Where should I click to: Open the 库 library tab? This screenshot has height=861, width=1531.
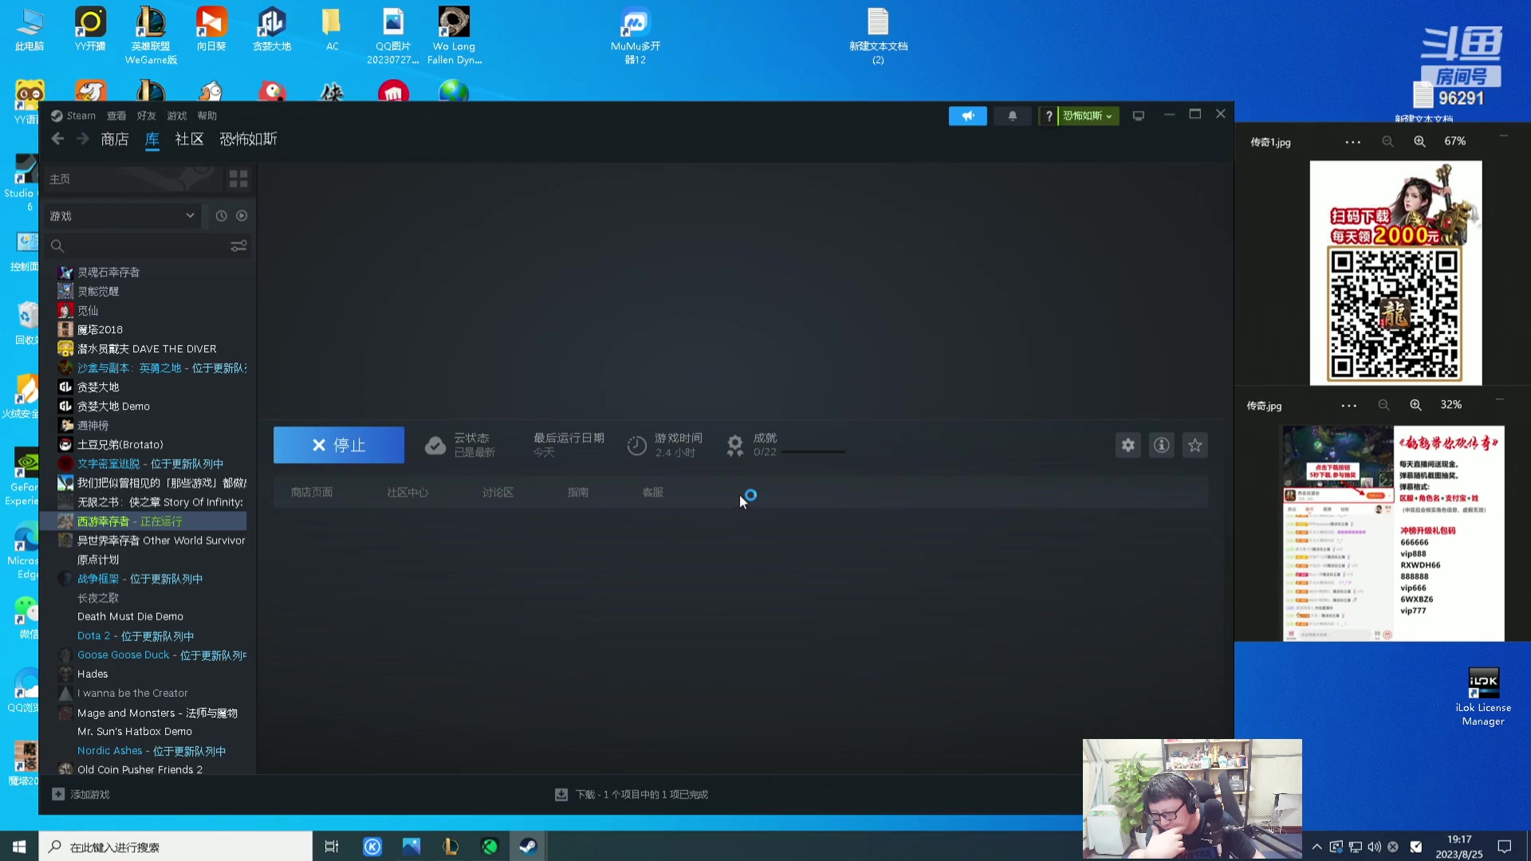pyautogui.click(x=152, y=139)
